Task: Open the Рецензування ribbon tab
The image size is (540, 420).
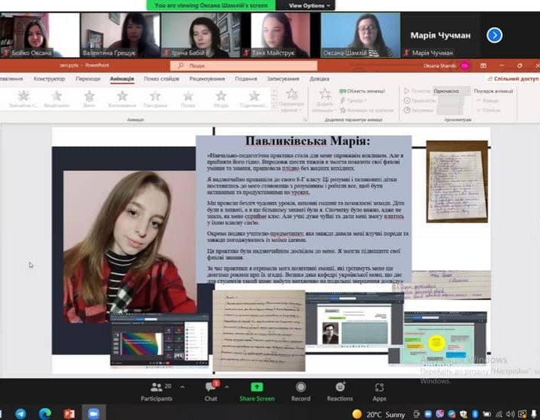Action: (206, 79)
